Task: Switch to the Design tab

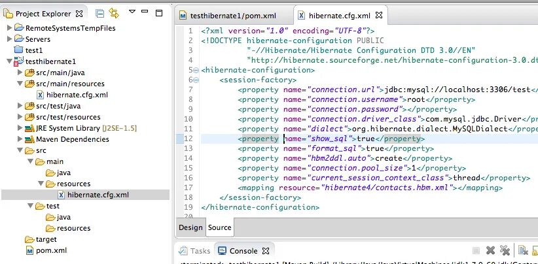Action: pyautogui.click(x=190, y=227)
